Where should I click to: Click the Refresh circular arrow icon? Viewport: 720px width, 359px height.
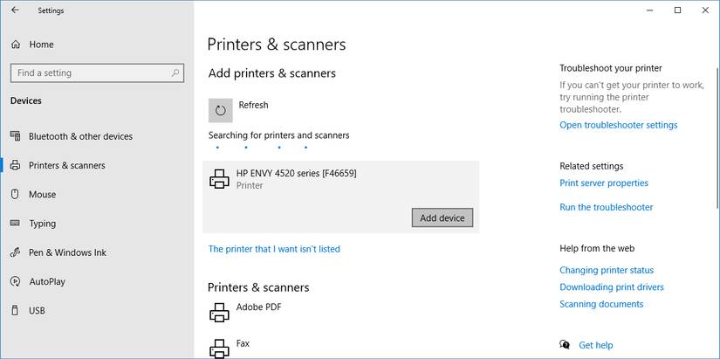click(x=221, y=110)
